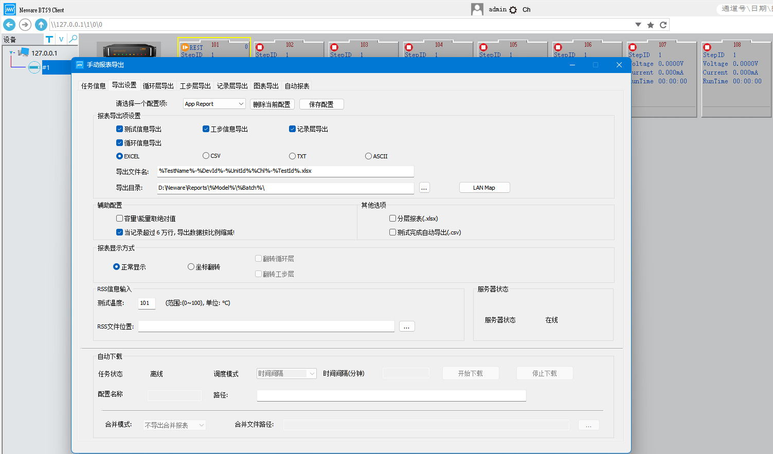This screenshot has height=454, width=773.
Task: Open the 调度模式 时间间隔 dropdown
Action: coord(286,374)
